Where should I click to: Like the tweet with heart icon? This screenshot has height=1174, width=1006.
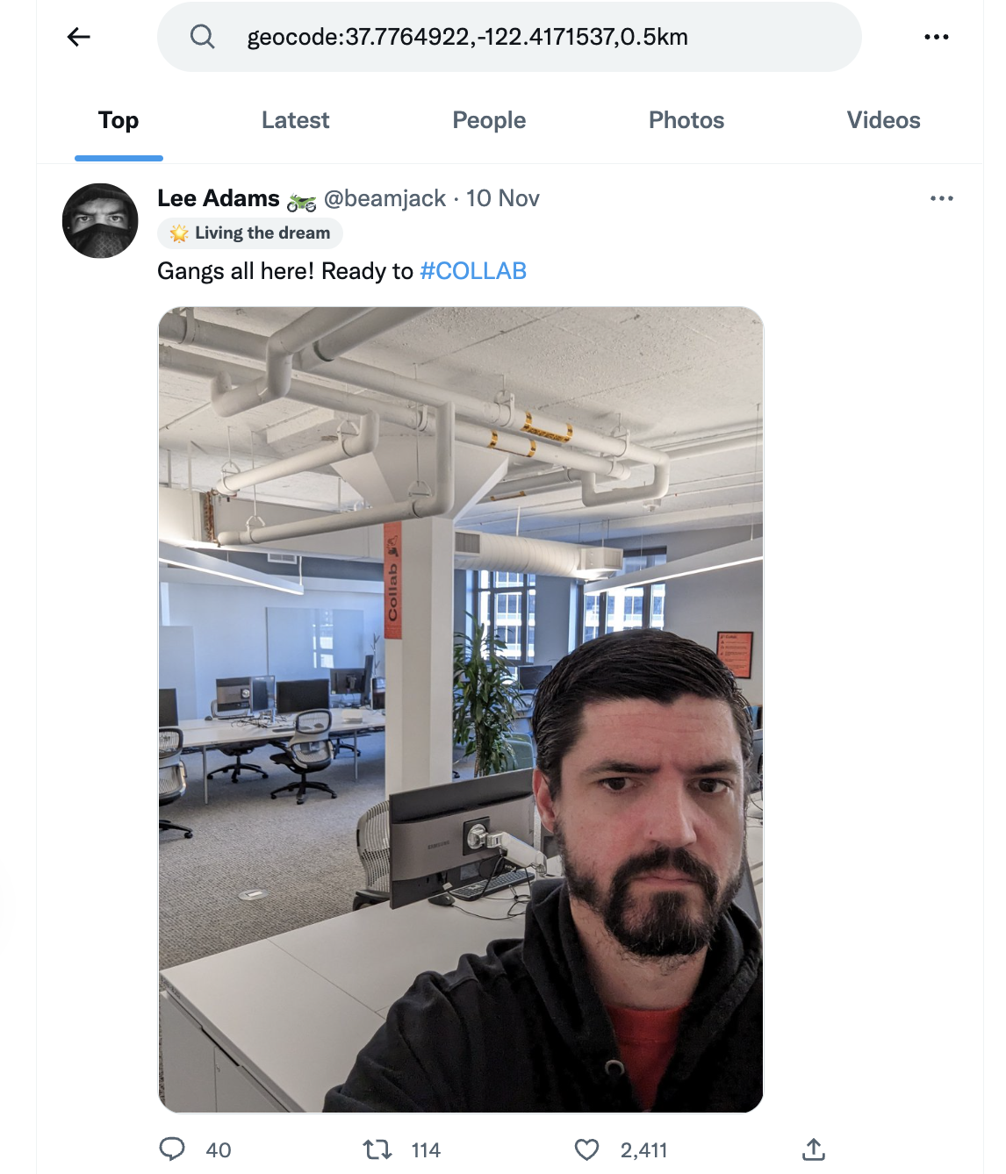click(x=586, y=1149)
